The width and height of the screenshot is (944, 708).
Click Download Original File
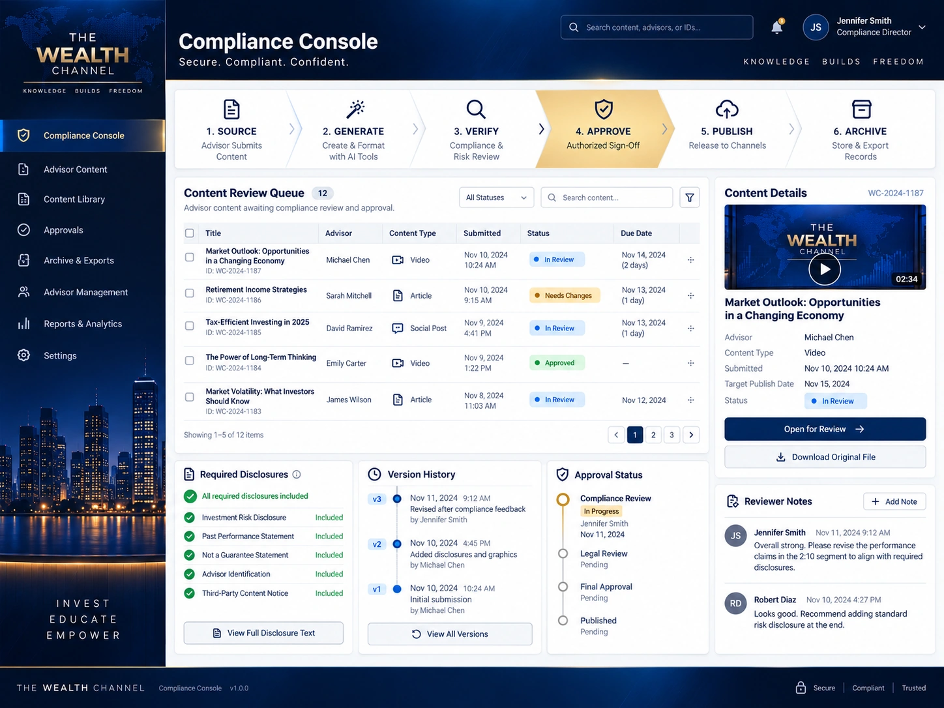(x=825, y=457)
